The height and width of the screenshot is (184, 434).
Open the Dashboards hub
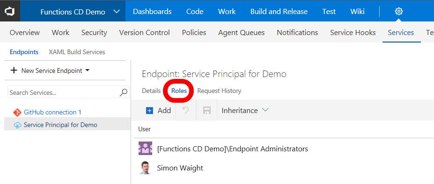152,12
